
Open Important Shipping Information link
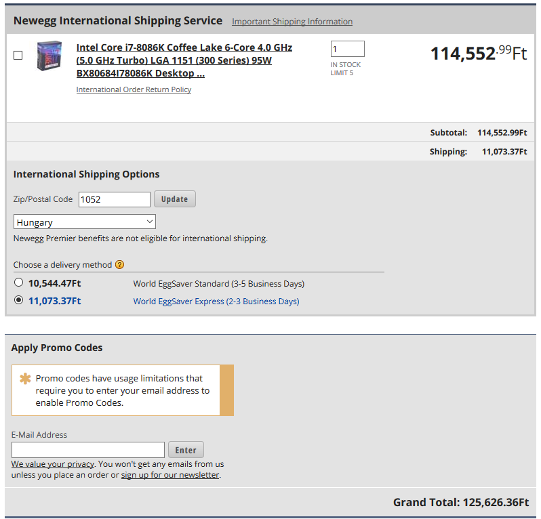292,22
